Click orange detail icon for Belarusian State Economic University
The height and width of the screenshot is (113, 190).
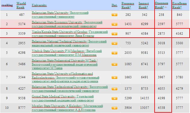point(114,24)
